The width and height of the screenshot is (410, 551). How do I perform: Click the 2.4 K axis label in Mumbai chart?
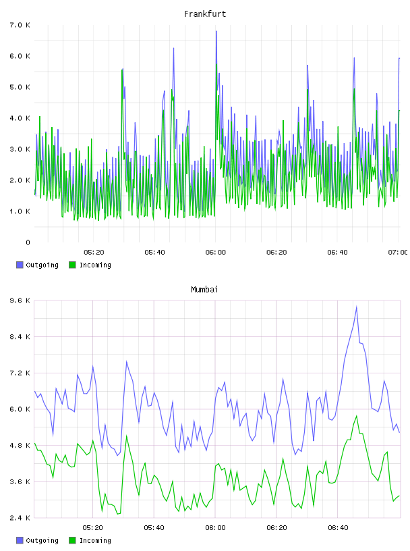tap(20, 518)
